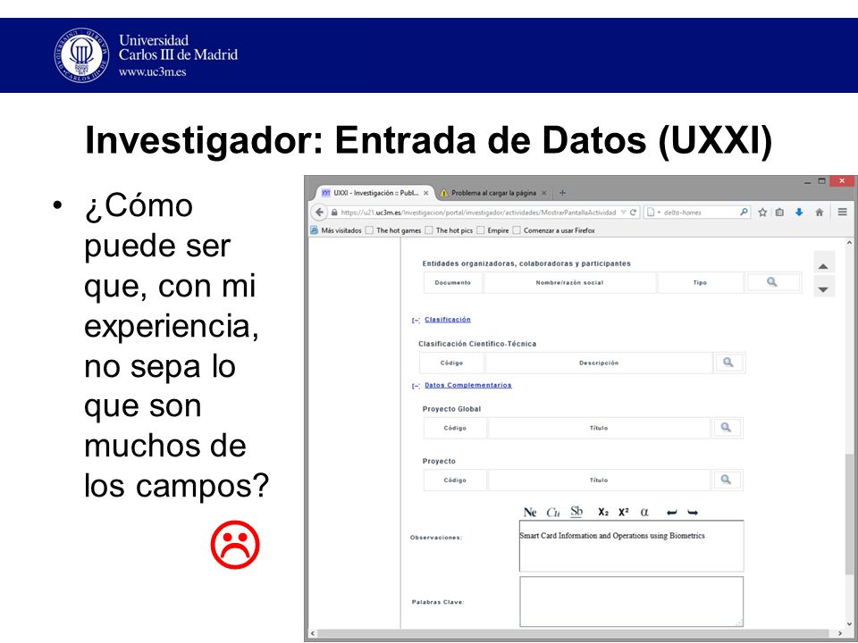Click the search magnifier in the search box

point(744,213)
